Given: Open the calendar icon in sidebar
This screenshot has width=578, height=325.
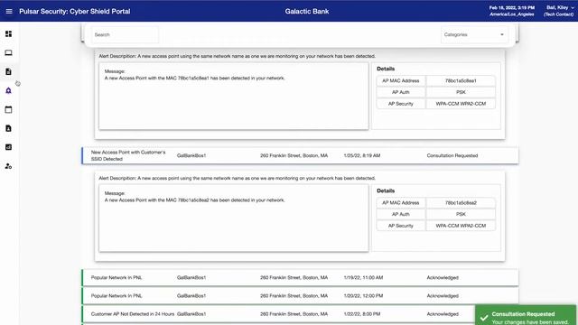Looking at the screenshot, I should pos(8,109).
